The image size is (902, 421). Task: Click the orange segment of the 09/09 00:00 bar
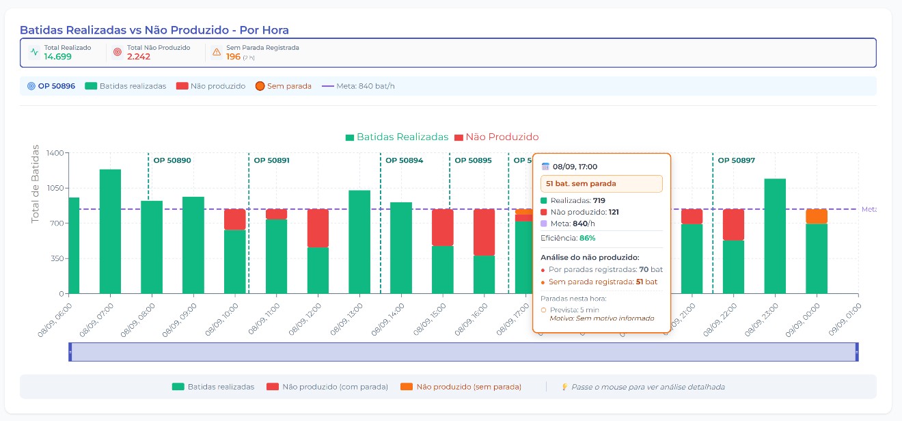817,217
